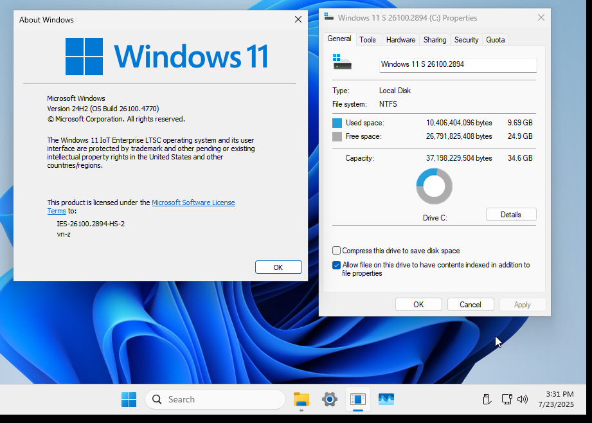
Task: Click the 34.6 GB capacity value
Action: pos(520,158)
